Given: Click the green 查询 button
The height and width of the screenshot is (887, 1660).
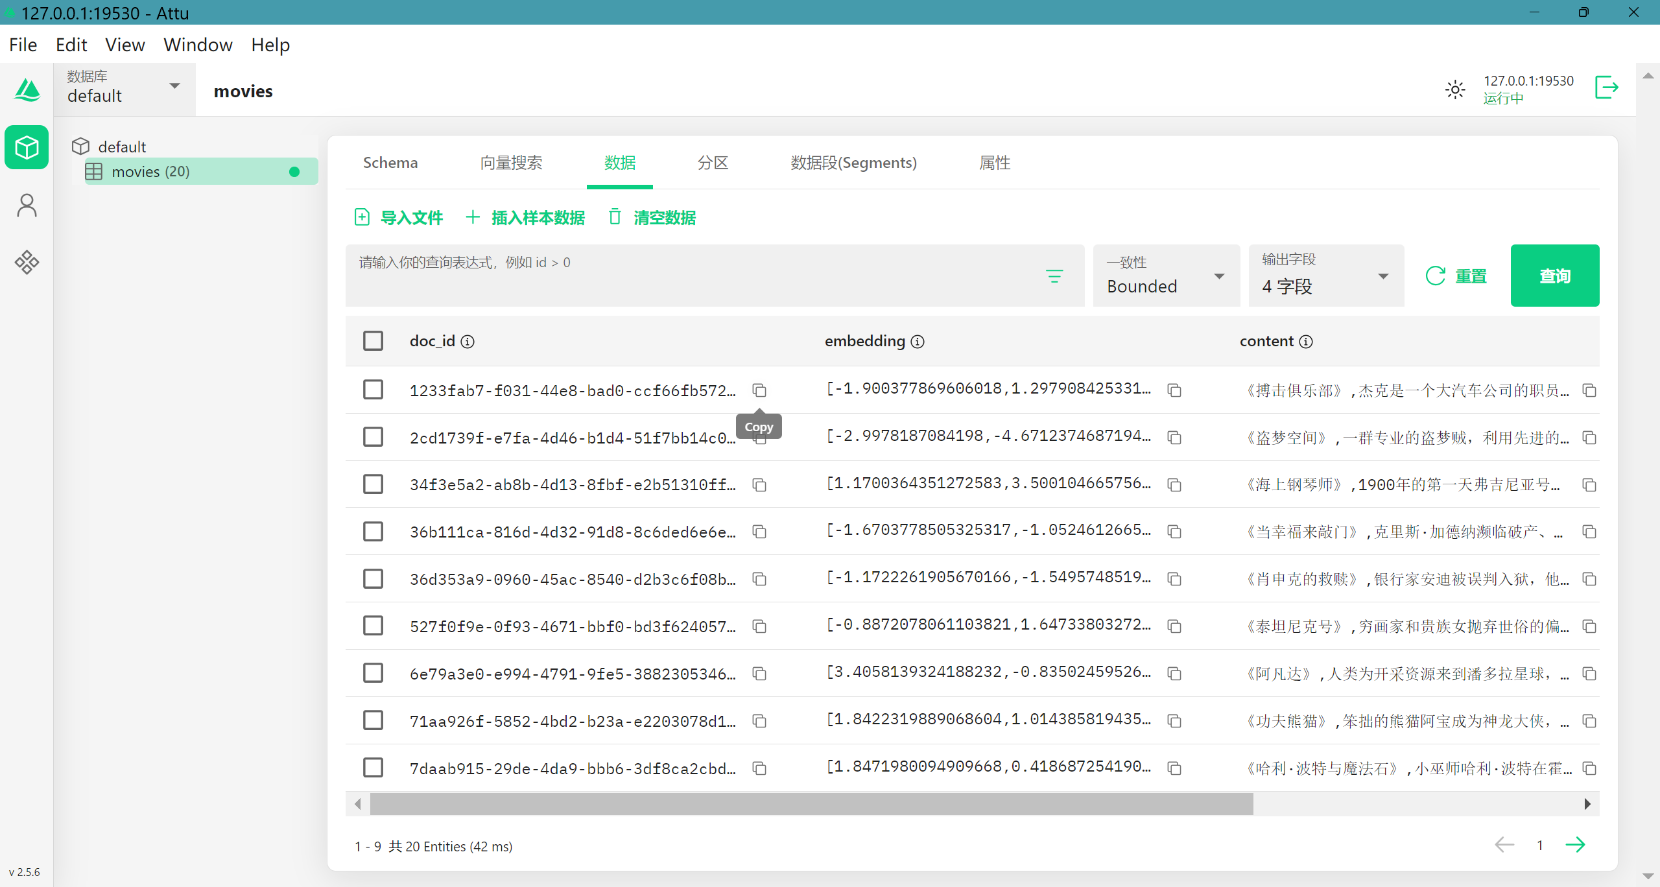Looking at the screenshot, I should click(1554, 276).
